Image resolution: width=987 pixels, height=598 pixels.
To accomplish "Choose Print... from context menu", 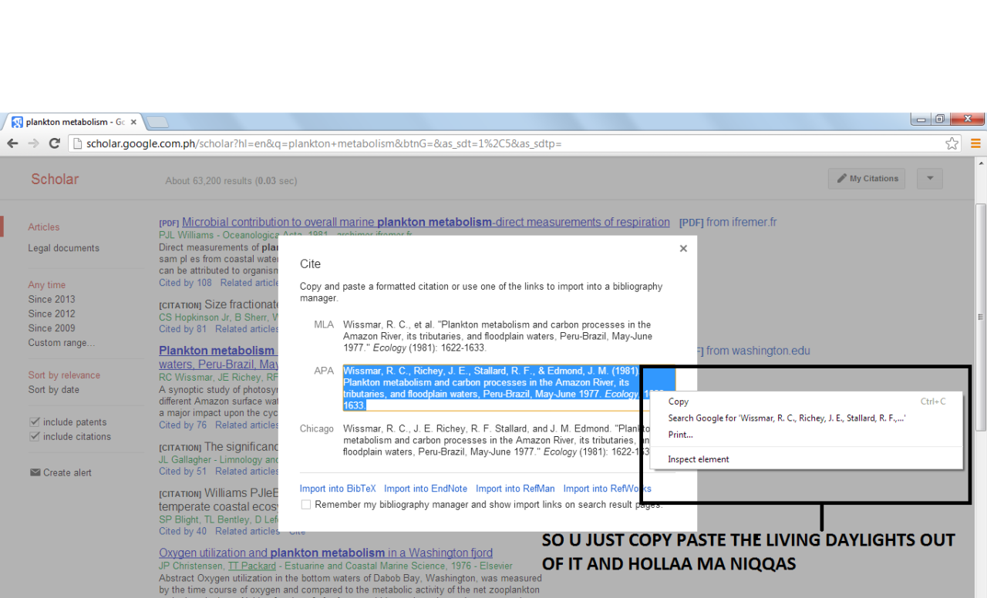I will (x=807, y=435).
